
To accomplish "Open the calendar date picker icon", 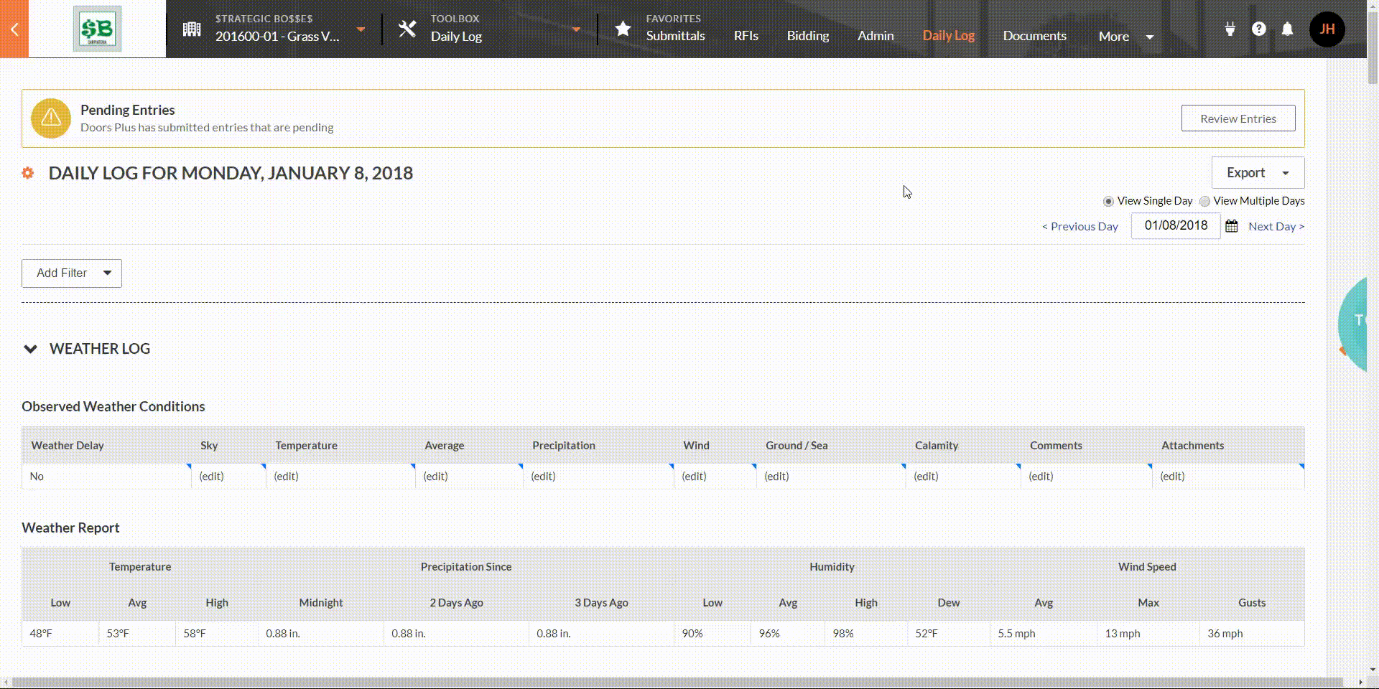I will [x=1231, y=226].
